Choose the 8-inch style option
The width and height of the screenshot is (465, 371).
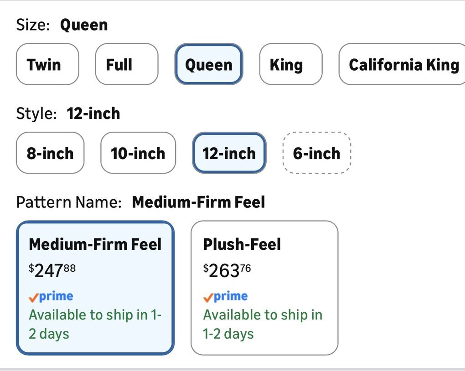click(50, 153)
